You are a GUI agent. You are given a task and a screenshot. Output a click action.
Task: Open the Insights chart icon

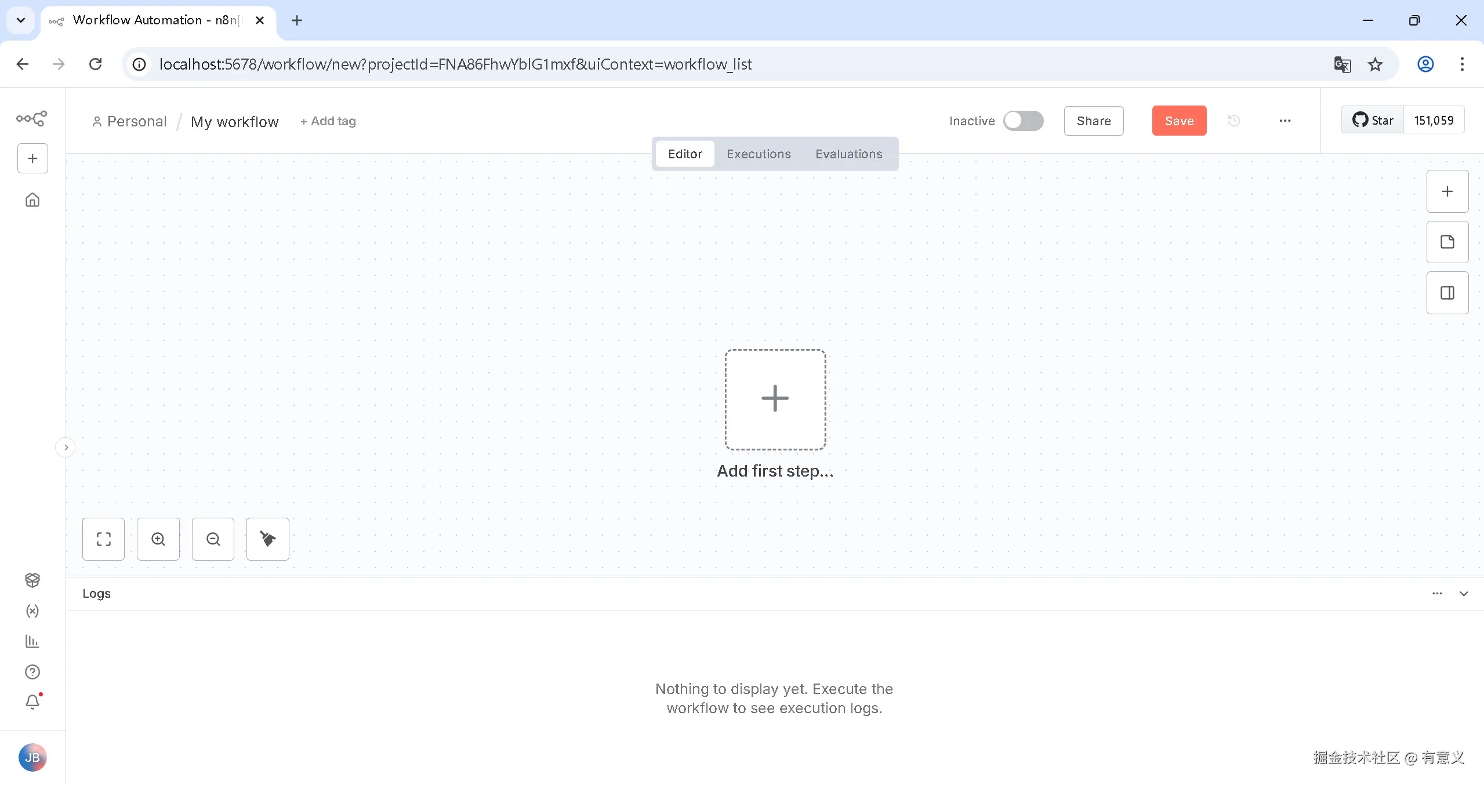pos(32,641)
